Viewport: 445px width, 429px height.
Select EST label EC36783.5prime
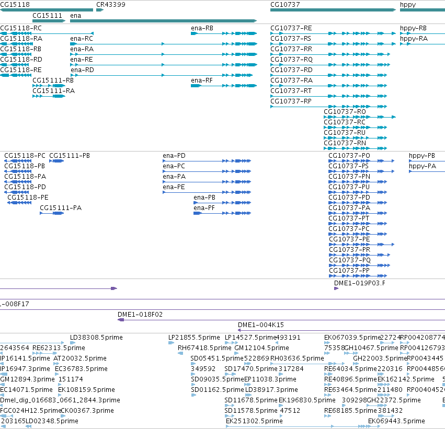(x=81, y=369)
